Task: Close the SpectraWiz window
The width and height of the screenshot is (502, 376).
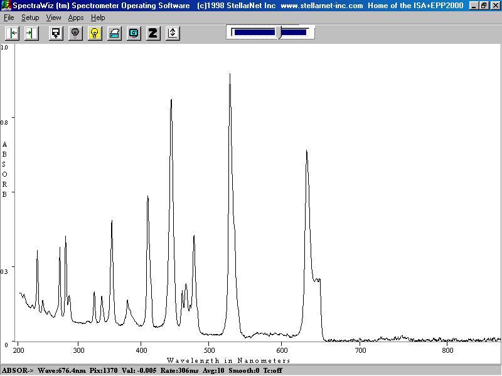Action: click(x=495, y=6)
